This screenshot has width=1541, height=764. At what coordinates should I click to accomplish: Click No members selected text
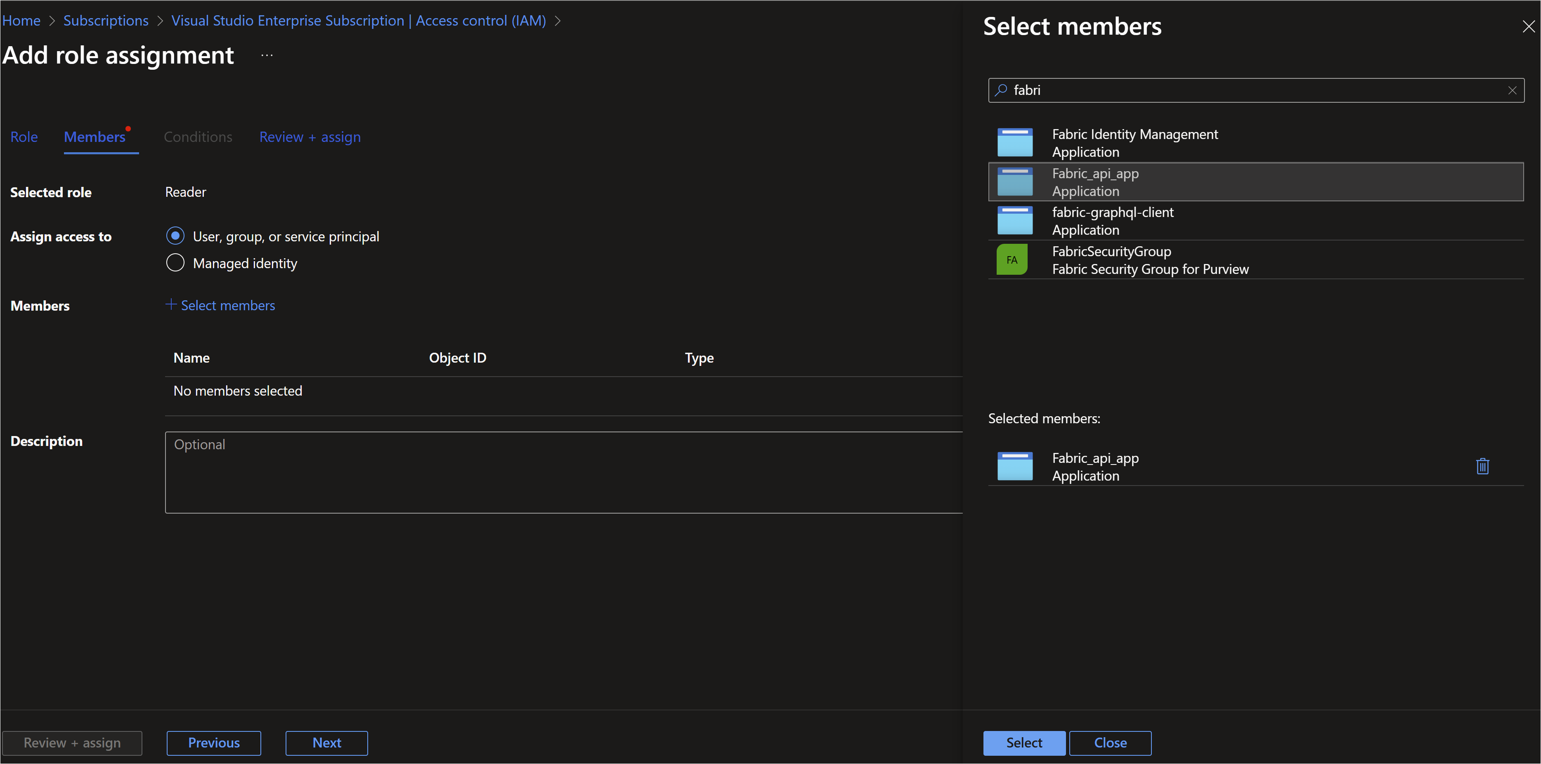tap(237, 391)
